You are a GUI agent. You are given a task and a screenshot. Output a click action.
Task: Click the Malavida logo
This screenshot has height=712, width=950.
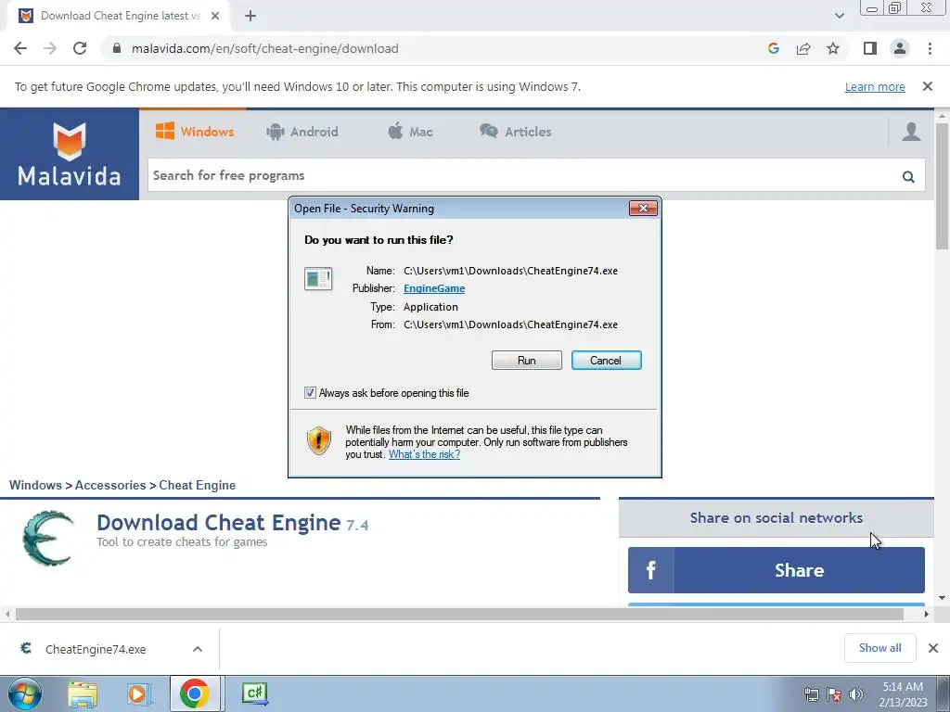(69, 154)
